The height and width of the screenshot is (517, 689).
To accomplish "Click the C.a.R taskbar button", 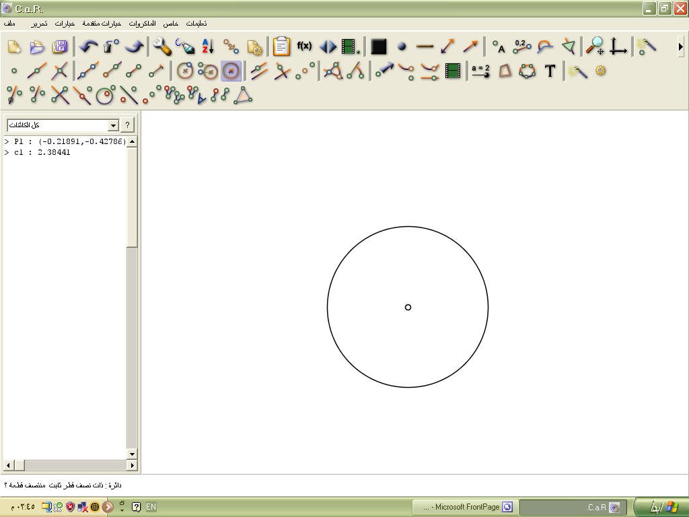I will pos(573,507).
